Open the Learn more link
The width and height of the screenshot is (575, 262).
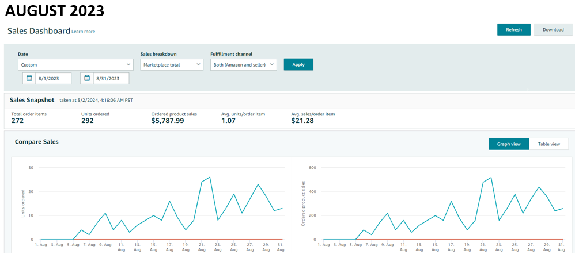click(84, 32)
